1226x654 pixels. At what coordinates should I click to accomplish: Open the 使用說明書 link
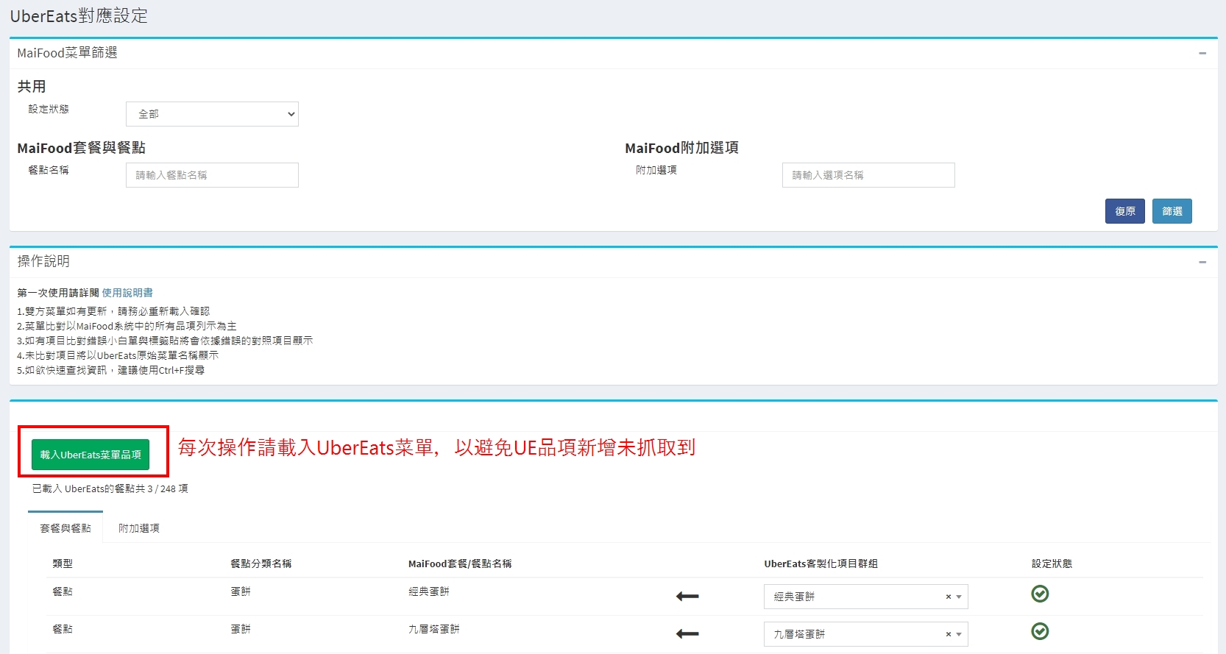(127, 293)
